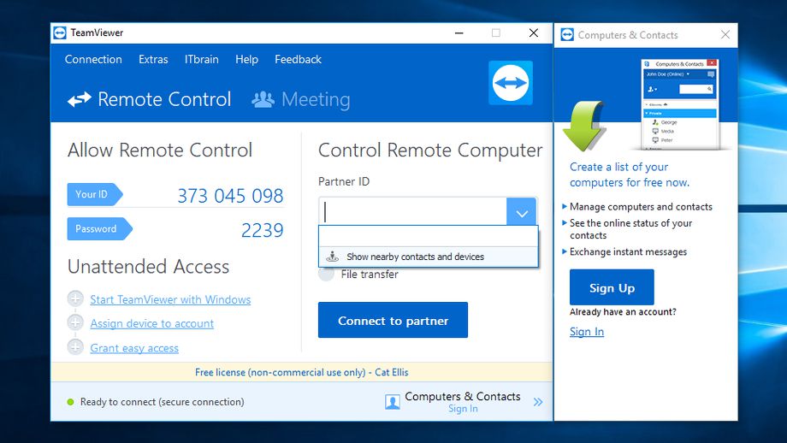Click plus icon beside Grant easy access
Screen dimensions: 787x443
coord(75,346)
